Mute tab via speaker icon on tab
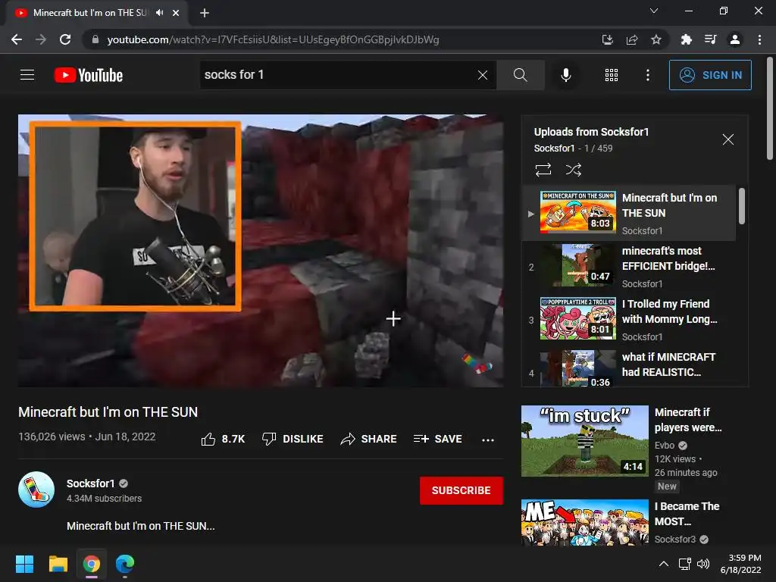The width and height of the screenshot is (776, 582). coord(159,13)
